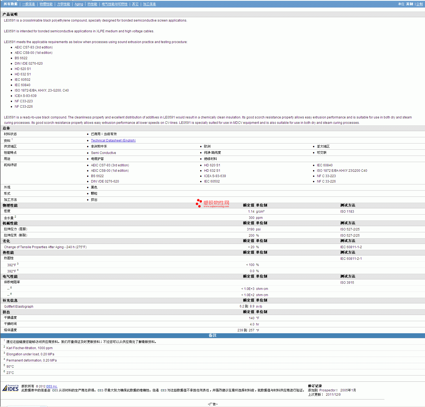Screen dimensions: 425x407
Task: Select the 英制 unit option
Action: pyautogui.click(x=409, y=4)
